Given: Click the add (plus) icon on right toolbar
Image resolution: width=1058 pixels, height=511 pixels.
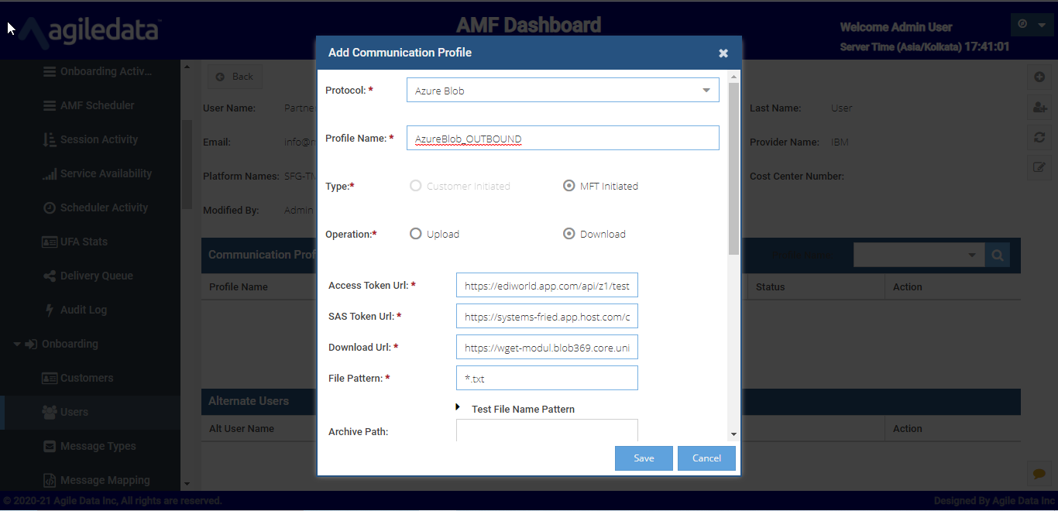Looking at the screenshot, I should pos(1039,77).
